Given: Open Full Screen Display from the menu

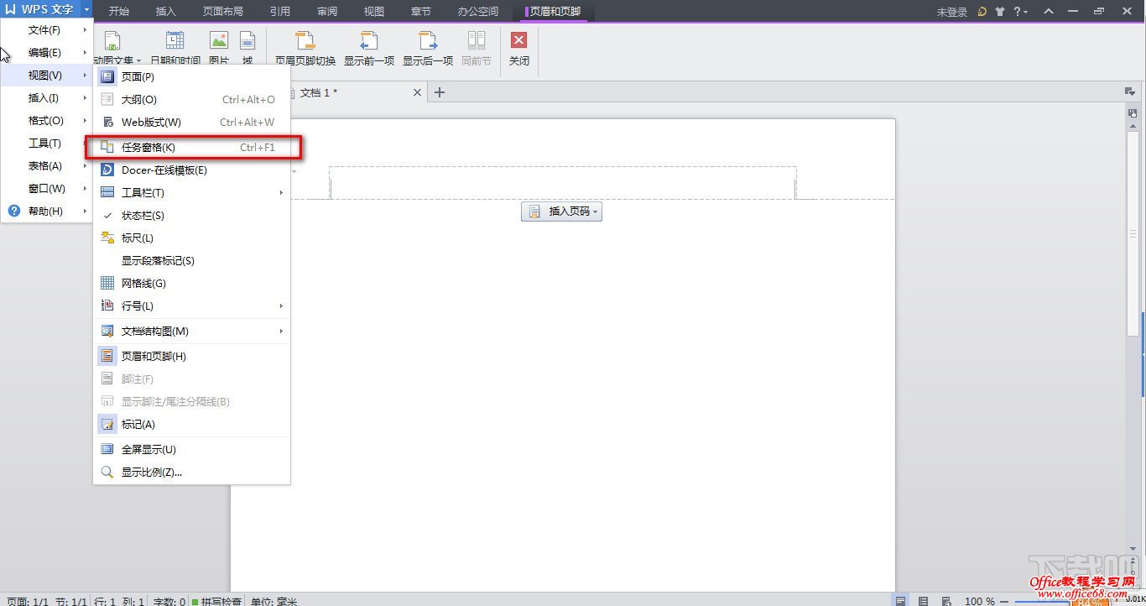Looking at the screenshot, I should click(148, 450).
